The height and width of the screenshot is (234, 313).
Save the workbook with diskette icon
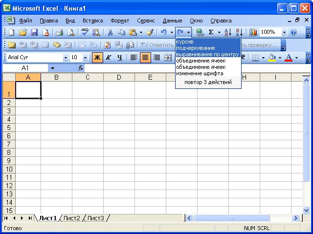pos(34,32)
